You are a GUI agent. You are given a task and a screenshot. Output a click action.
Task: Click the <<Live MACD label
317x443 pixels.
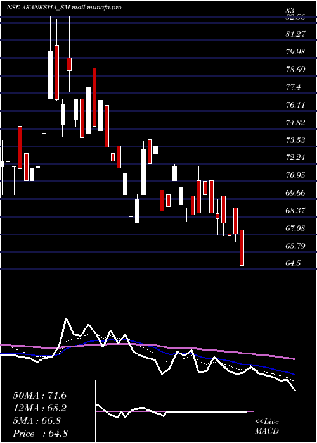(x=267, y=427)
